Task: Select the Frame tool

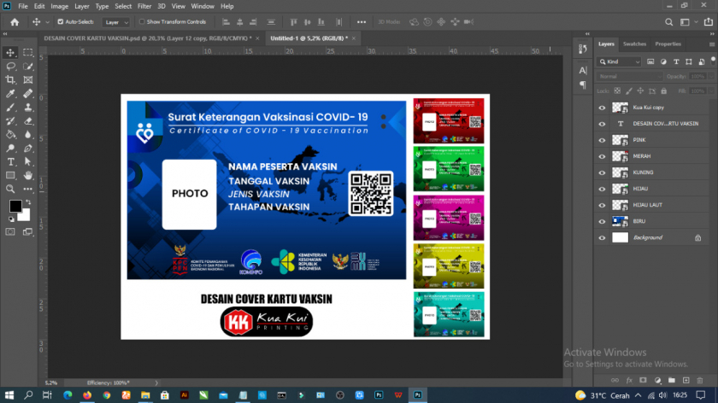Action: pos(28,80)
